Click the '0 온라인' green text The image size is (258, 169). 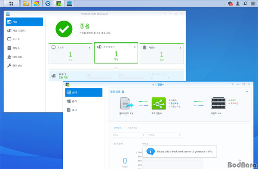[x=232, y=100]
